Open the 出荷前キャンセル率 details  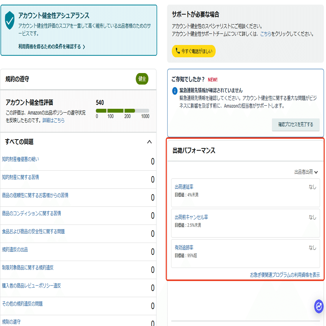tap(191, 216)
